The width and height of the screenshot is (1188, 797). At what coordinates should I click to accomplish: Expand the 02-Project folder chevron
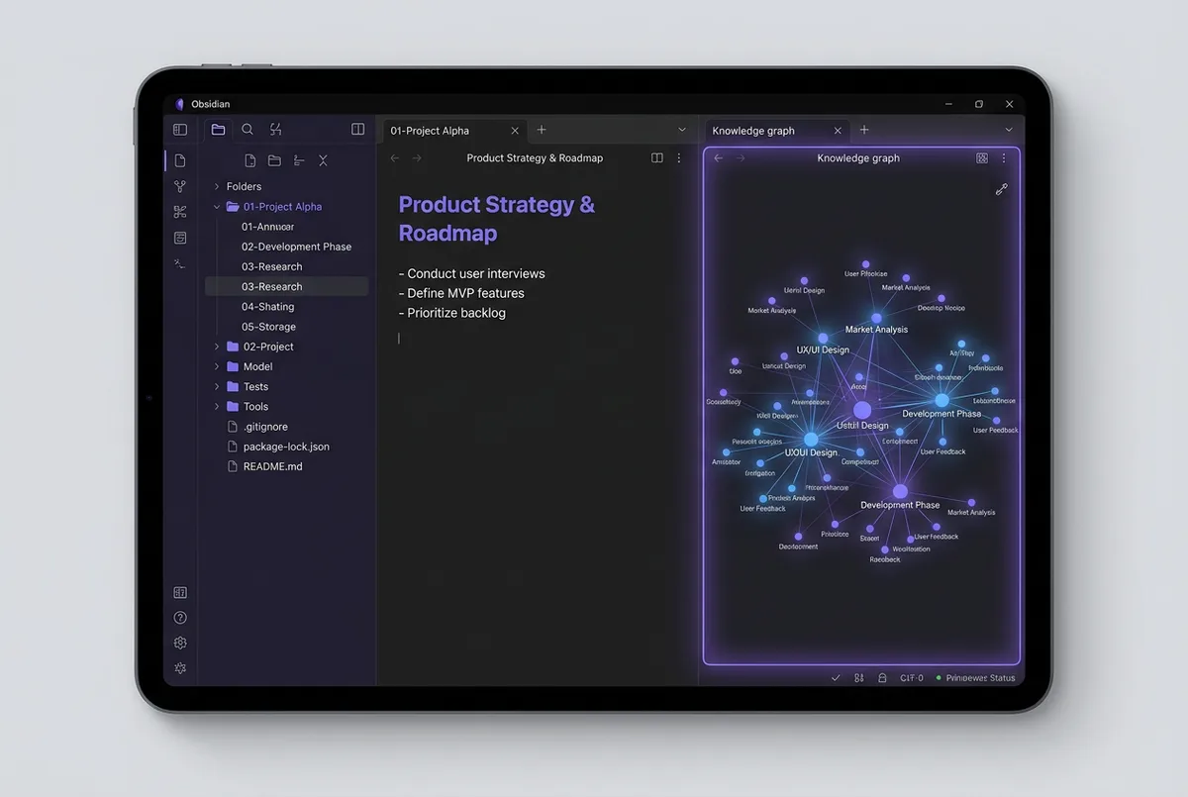(x=217, y=347)
